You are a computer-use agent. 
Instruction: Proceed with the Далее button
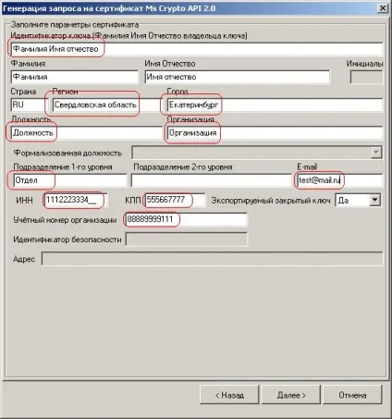[x=291, y=395]
